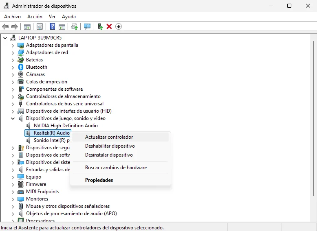
Task: Click the Baterías battery icon
Action: coord(21,60)
